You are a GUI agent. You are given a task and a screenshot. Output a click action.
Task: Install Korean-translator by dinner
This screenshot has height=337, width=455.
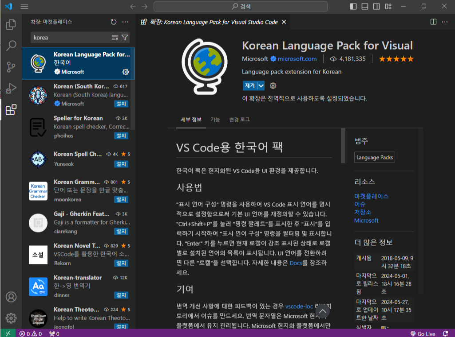(121, 295)
